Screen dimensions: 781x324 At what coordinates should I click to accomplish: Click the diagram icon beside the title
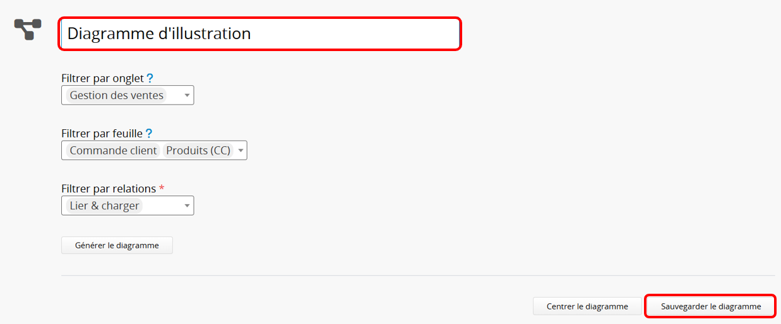28,29
